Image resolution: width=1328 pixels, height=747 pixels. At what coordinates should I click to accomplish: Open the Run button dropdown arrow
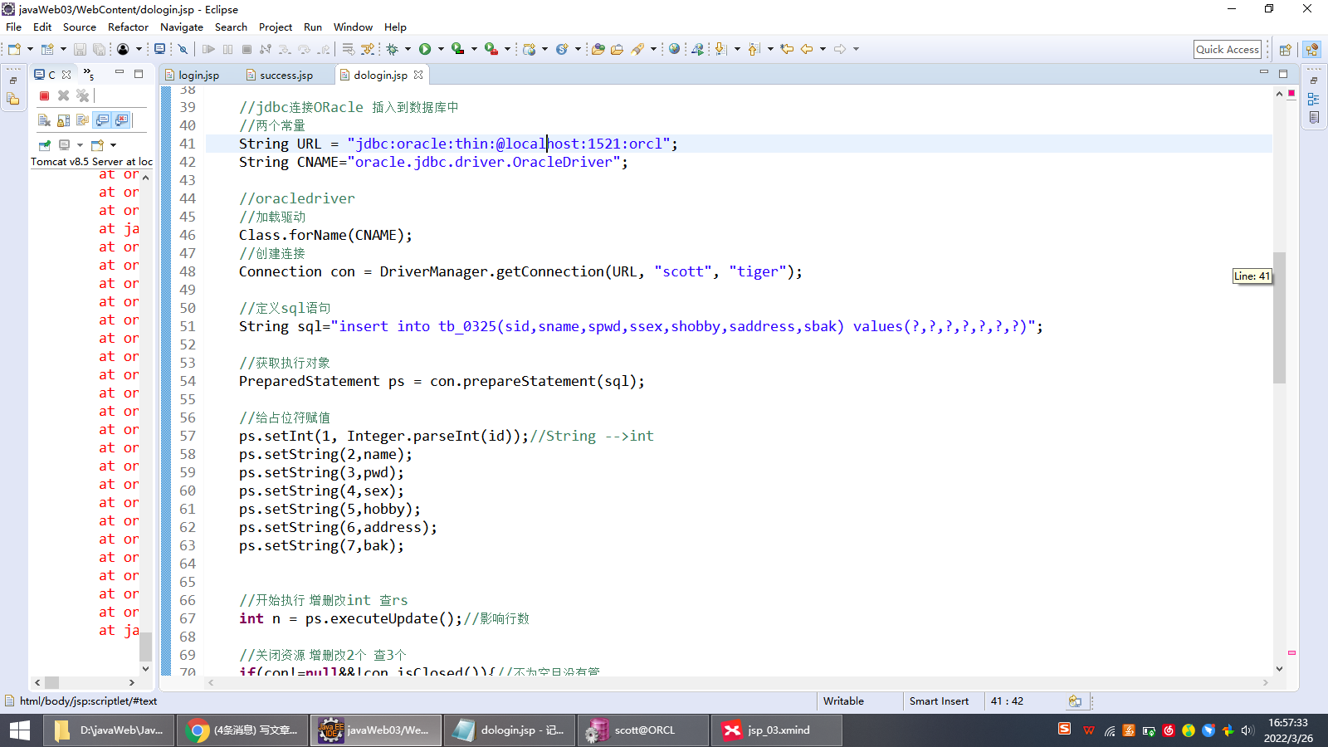click(441, 49)
